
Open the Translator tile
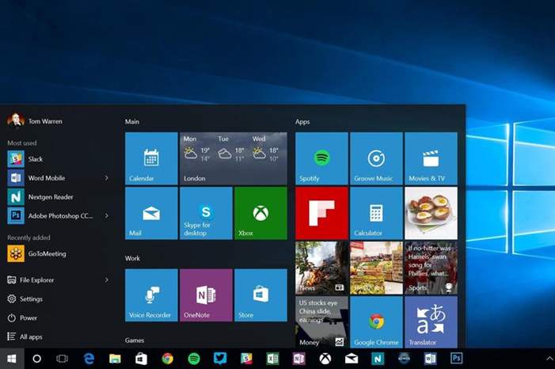[x=431, y=322]
